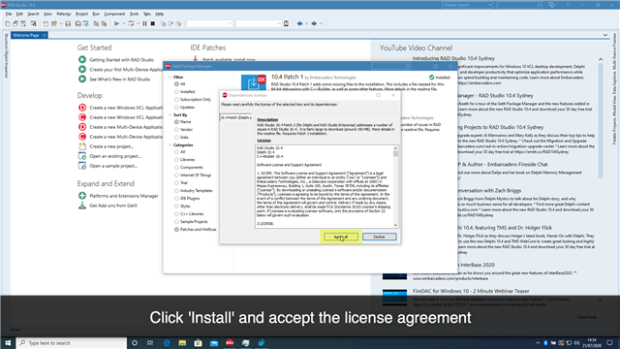The image size is (620, 349).
Task: Click the download icon beside Get Add-ons from GetIt
Action: (82, 206)
